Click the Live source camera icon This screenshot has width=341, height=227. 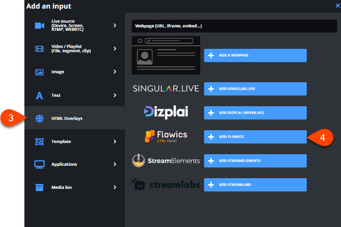pyautogui.click(x=40, y=26)
